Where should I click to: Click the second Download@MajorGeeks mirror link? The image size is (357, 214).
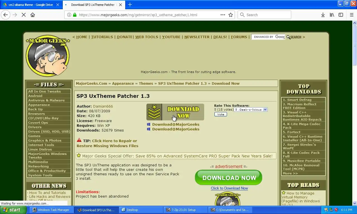point(176,129)
